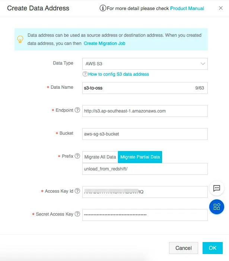The width and height of the screenshot is (229, 261).
Task: Confirm with the OK button
Action: pyautogui.click(x=212, y=248)
